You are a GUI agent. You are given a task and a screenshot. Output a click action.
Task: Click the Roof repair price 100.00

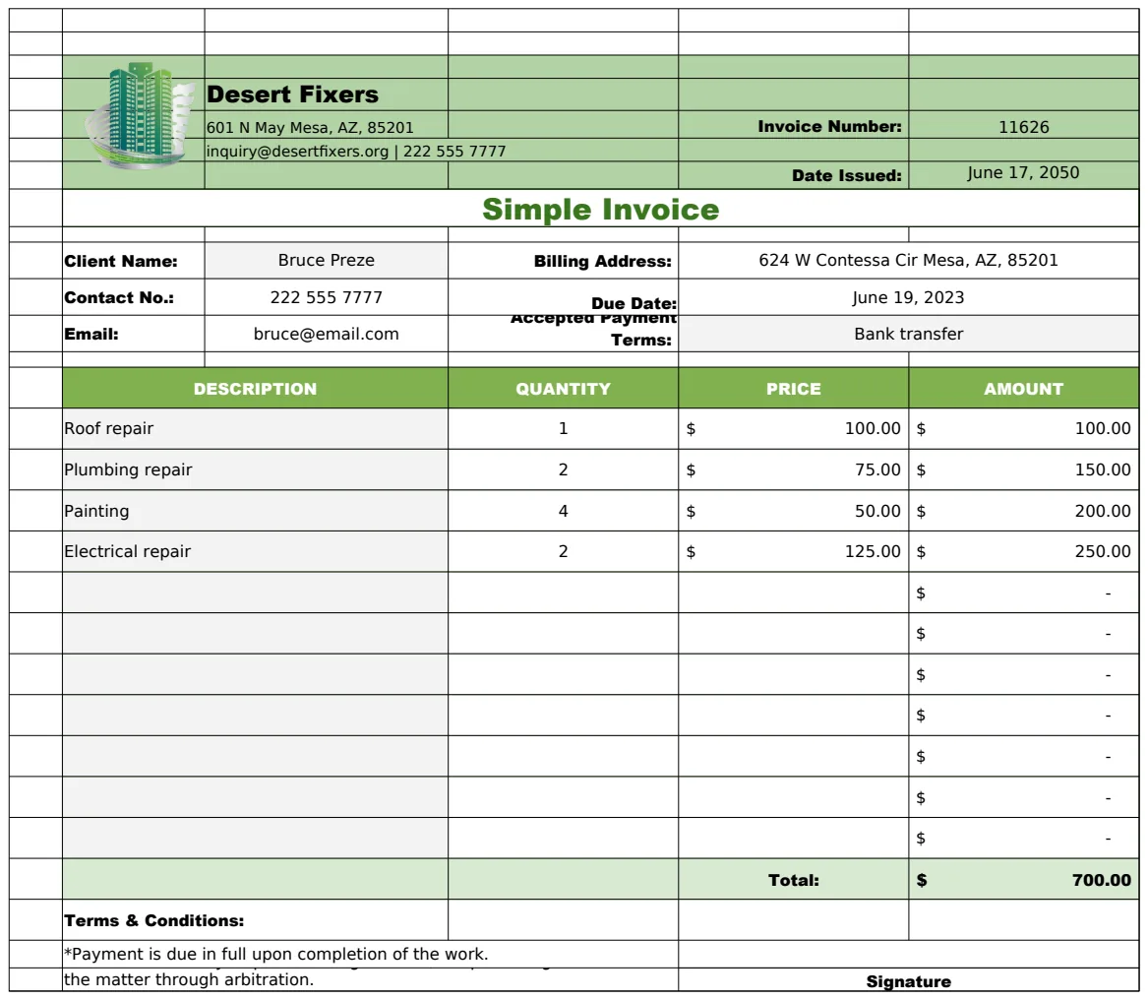794,428
